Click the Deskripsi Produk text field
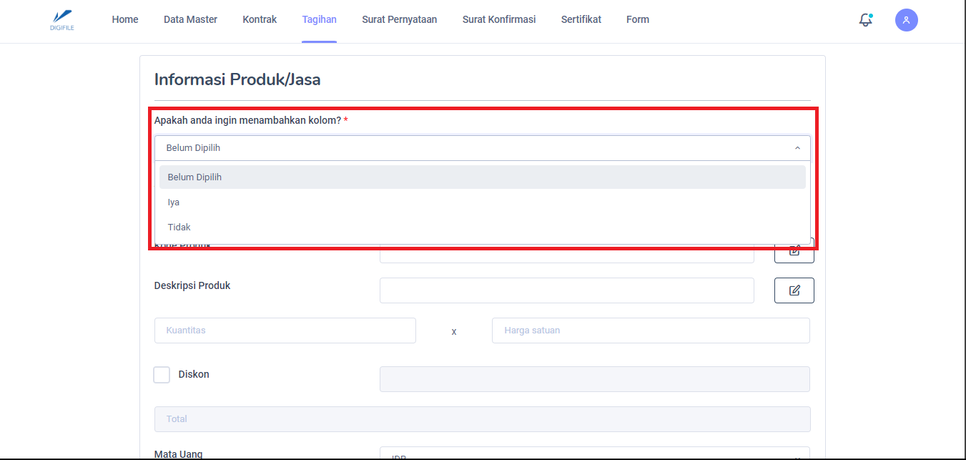This screenshot has height=460, width=966. [x=566, y=290]
